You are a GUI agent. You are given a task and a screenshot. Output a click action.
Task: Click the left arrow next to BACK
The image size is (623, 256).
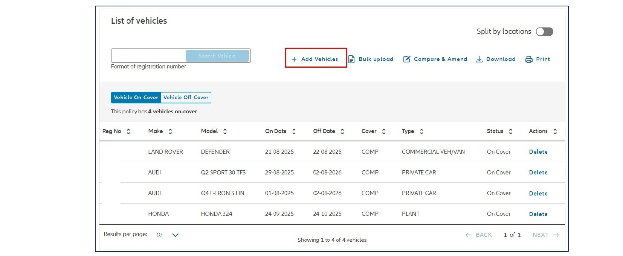(x=469, y=235)
